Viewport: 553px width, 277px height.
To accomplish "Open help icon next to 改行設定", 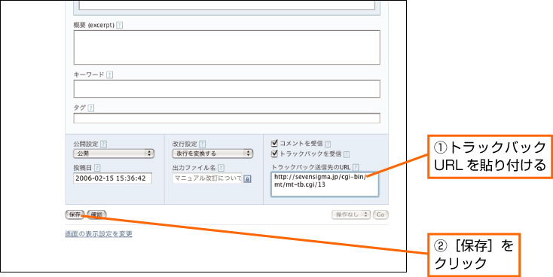I will tap(203, 144).
